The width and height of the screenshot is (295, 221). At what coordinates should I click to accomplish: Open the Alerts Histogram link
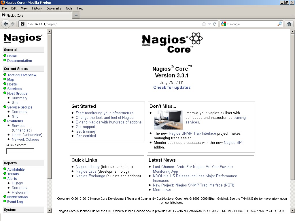point(20,193)
